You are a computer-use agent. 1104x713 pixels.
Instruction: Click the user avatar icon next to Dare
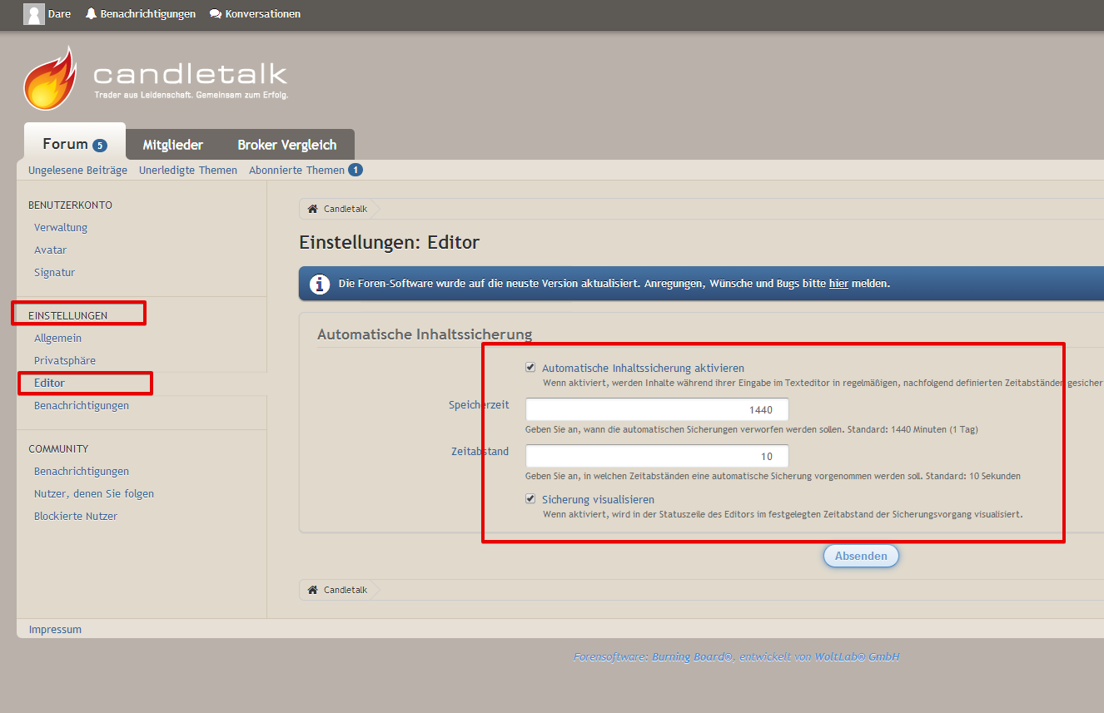(x=34, y=14)
